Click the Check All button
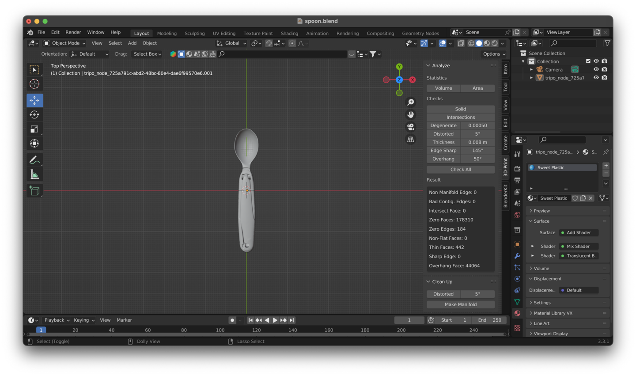Screen dimensions: 636x376 460,170
